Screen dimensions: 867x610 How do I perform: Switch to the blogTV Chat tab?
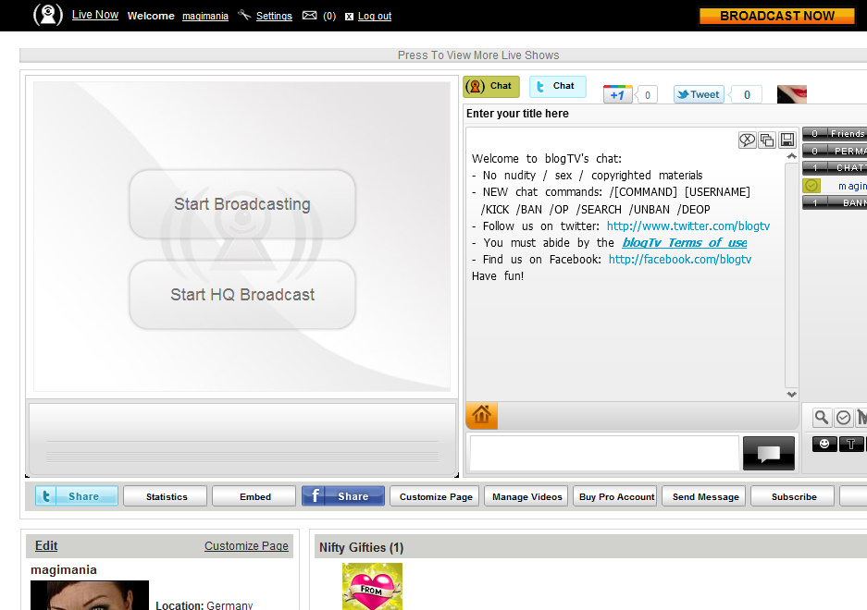491,86
